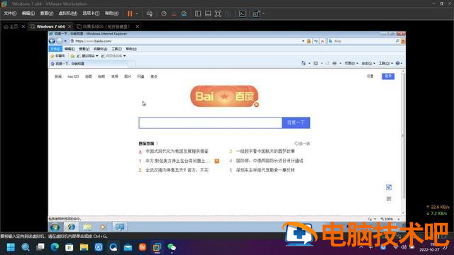Expand the 安全(S) dropdown in command bar
The width and height of the screenshot is (454, 255).
368,63
